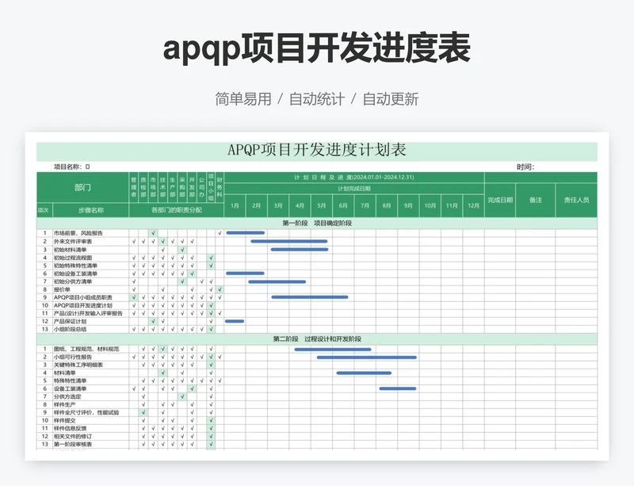Click the Gantt bar in 初始分供方清单 row
634x486 pixels.
[277, 281]
